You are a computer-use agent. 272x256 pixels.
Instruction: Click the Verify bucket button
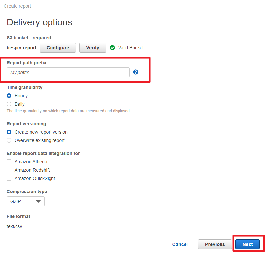click(x=93, y=48)
